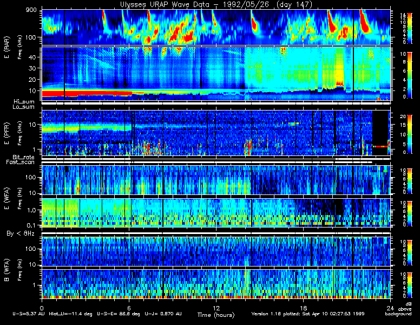Click the "E (WFA)" vertical axis label
The width and height of the screenshot is (420, 325).
click(x=6, y=198)
